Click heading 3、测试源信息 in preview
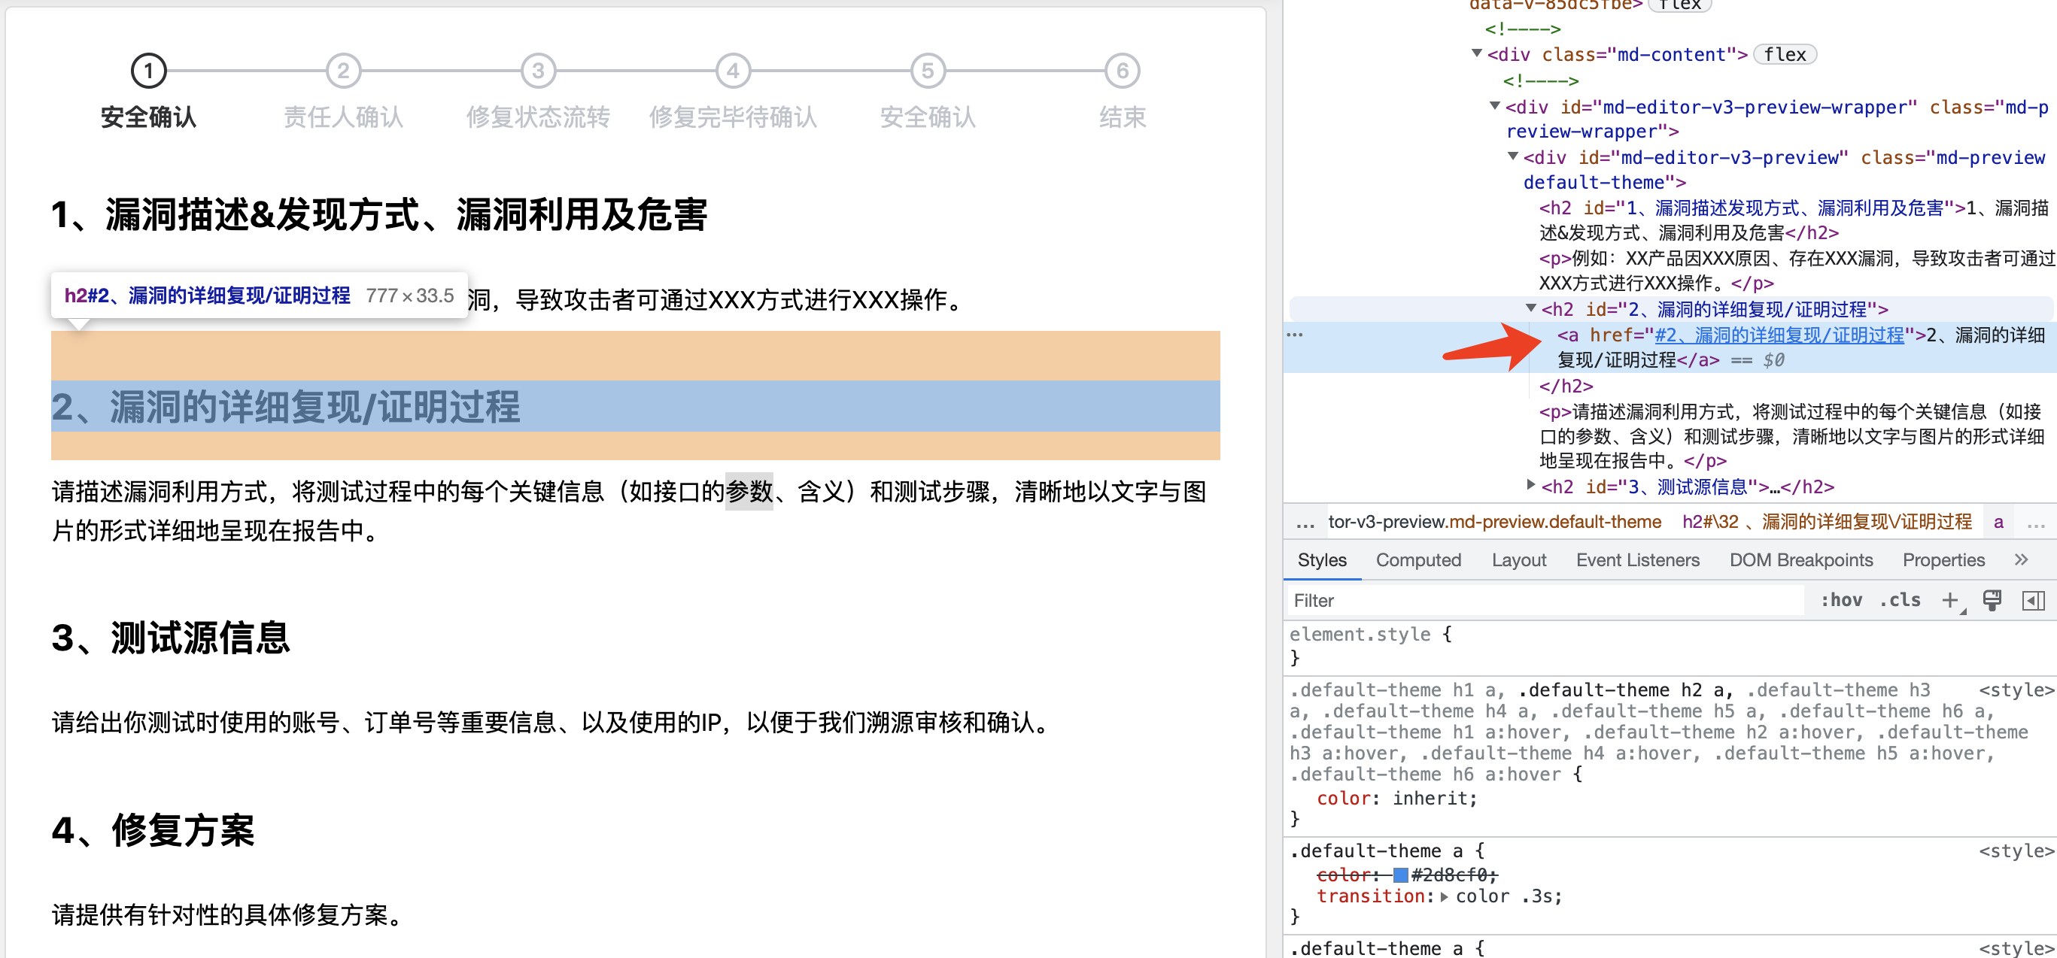This screenshot has width=2057, height=958. 170,638
